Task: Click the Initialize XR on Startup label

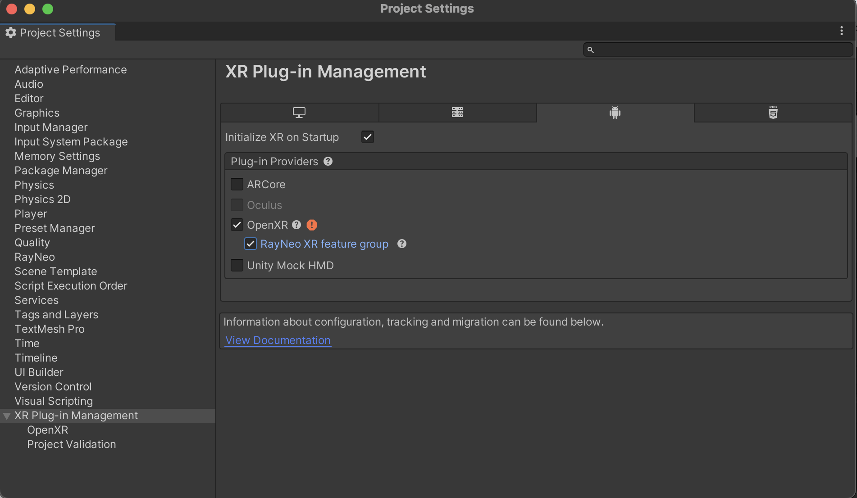Action: click(282, 137)
